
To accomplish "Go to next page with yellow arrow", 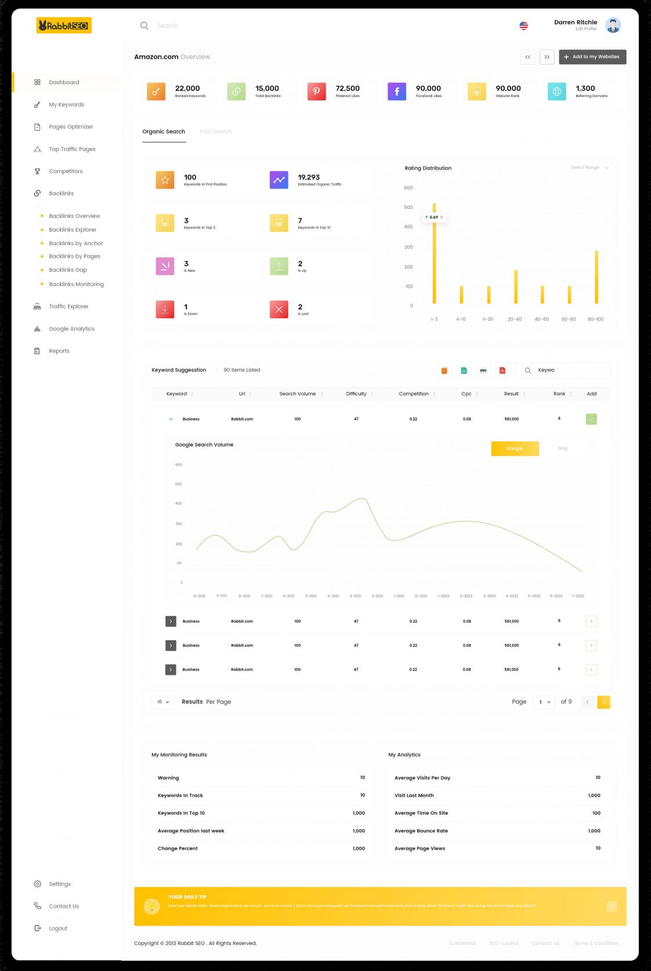I will click(x=603, y=702).
